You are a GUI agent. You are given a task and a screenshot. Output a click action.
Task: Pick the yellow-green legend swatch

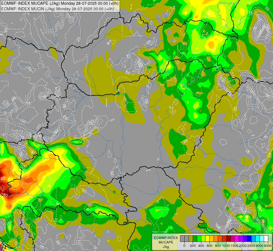pyautogui.click(x=203, y=239)
